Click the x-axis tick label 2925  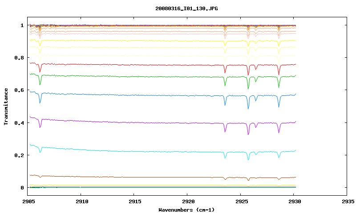point(242,201)
